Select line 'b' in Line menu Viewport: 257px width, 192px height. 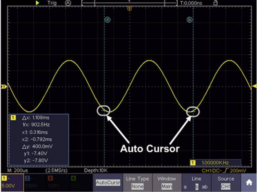197,187
